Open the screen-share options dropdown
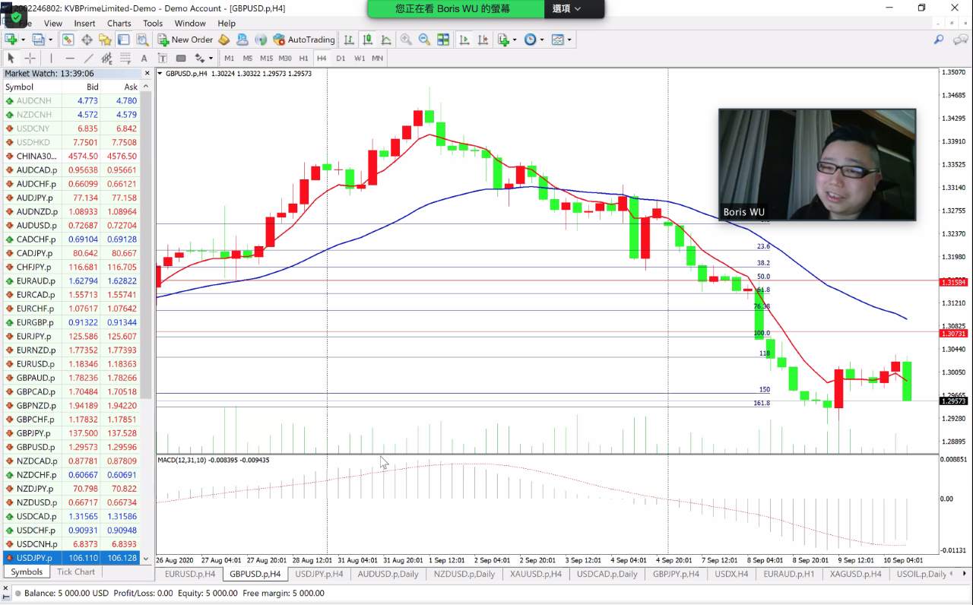Image resolution: width=973 pixels, height=605 pixels. pyautogui.click(x=566, y=8)
